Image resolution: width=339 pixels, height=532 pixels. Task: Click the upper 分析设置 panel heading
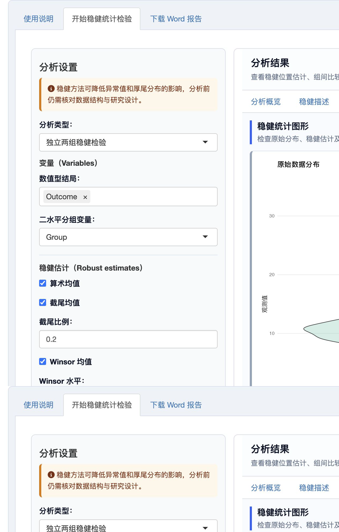[58, 67]
